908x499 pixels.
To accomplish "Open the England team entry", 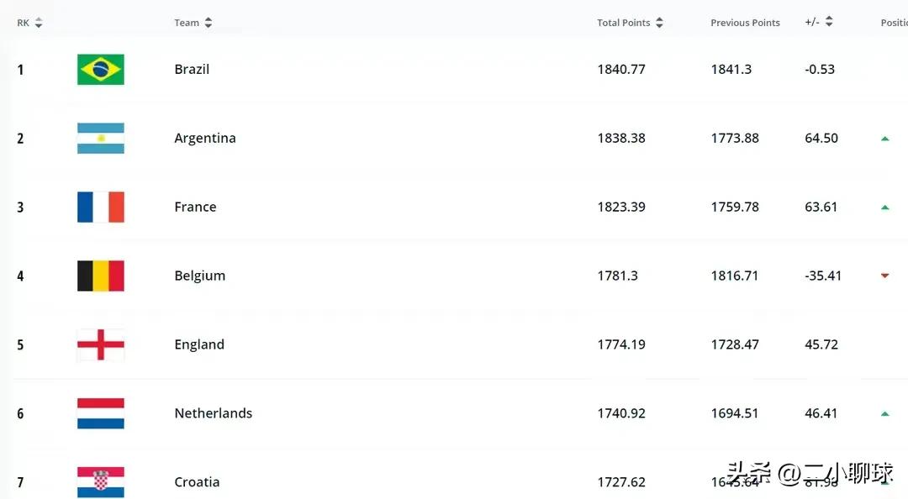I will [x=198, y=344].
